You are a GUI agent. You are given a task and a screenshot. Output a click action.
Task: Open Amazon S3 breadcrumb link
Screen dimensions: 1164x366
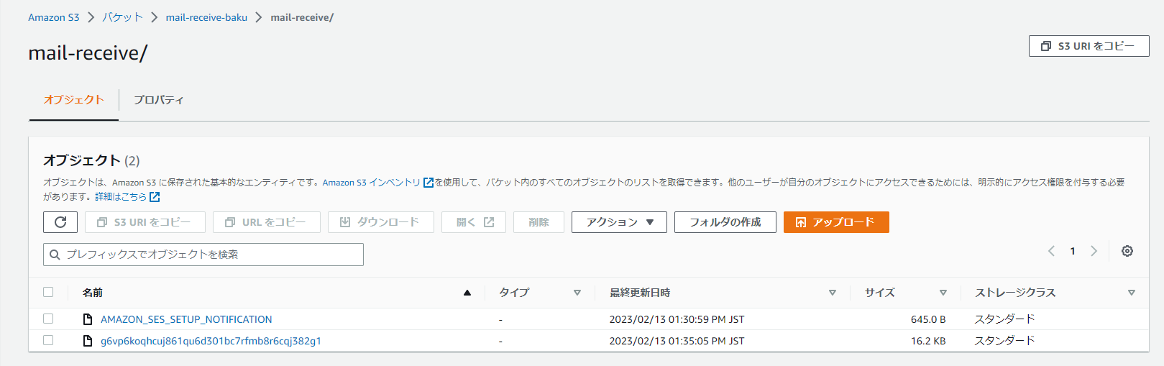[54, 17]
